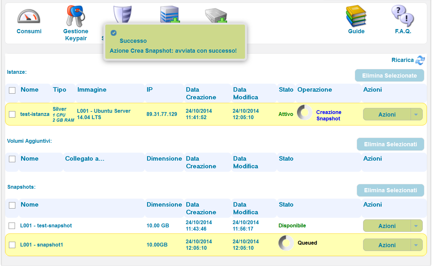The height and width of the screenshot is (266, 432).
Task: Click the 10.00 GB size of test-snapshot
Action: click(x=158, y=225)
